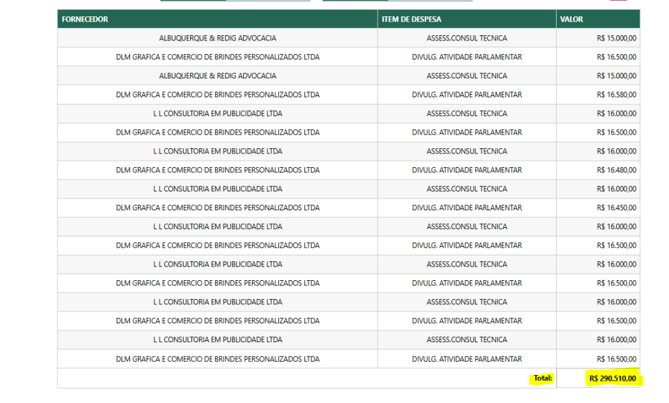Screen dimensions: 669x403
Task: Select the R$ 16.580,00 value cell
Action: point(616,95)
